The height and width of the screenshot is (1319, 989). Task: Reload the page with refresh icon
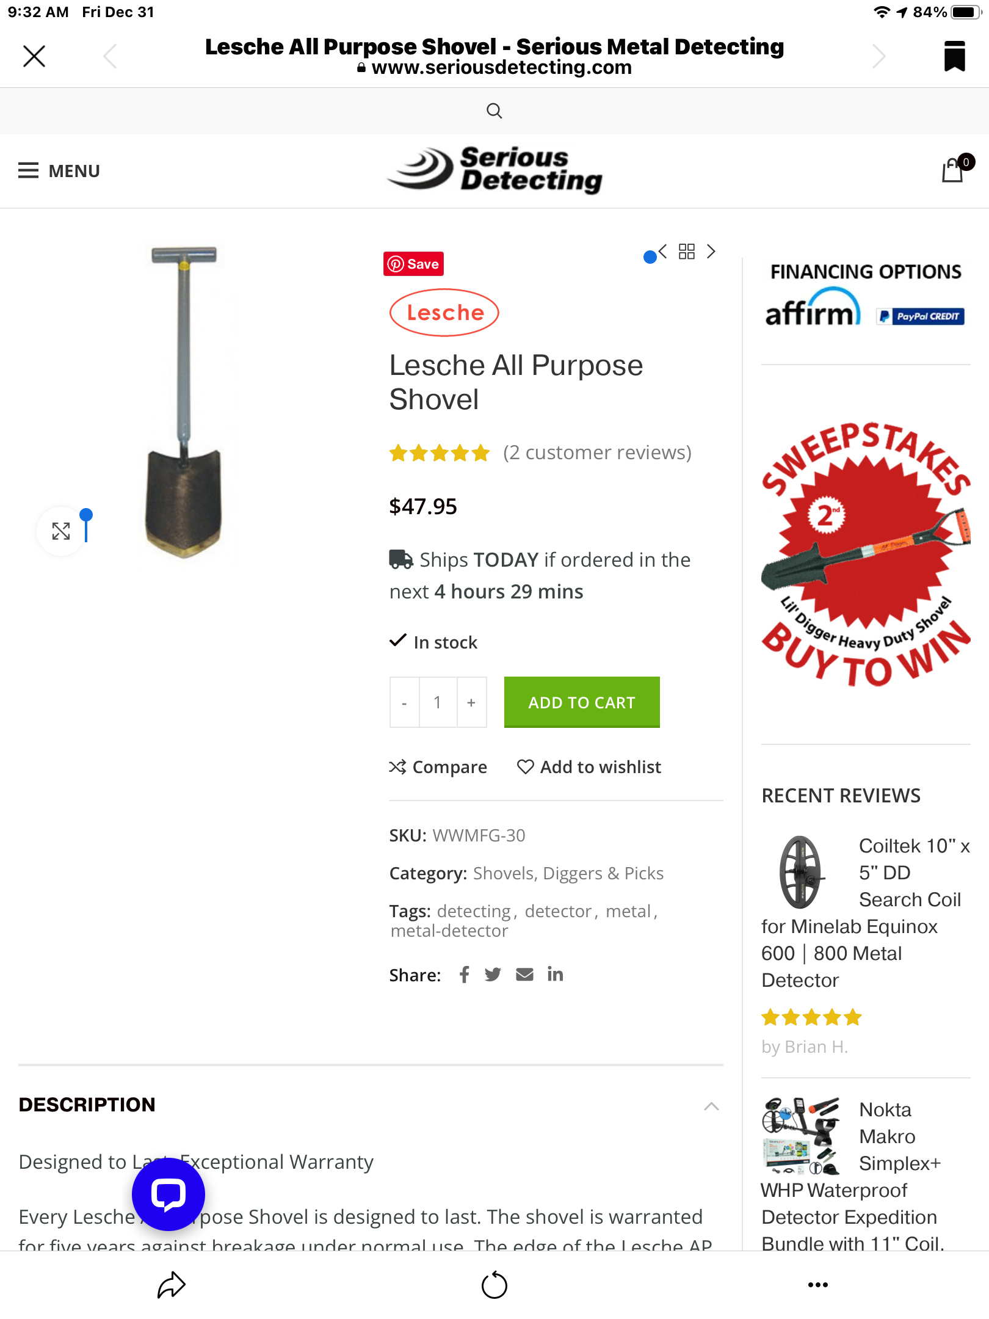494,1285
